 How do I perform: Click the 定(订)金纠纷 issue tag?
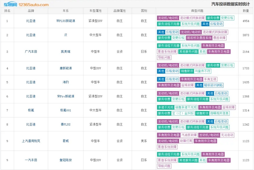tap(183, 113)
